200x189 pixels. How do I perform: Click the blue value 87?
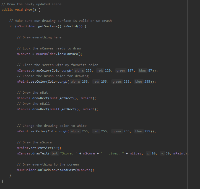(x=150, y=70)
